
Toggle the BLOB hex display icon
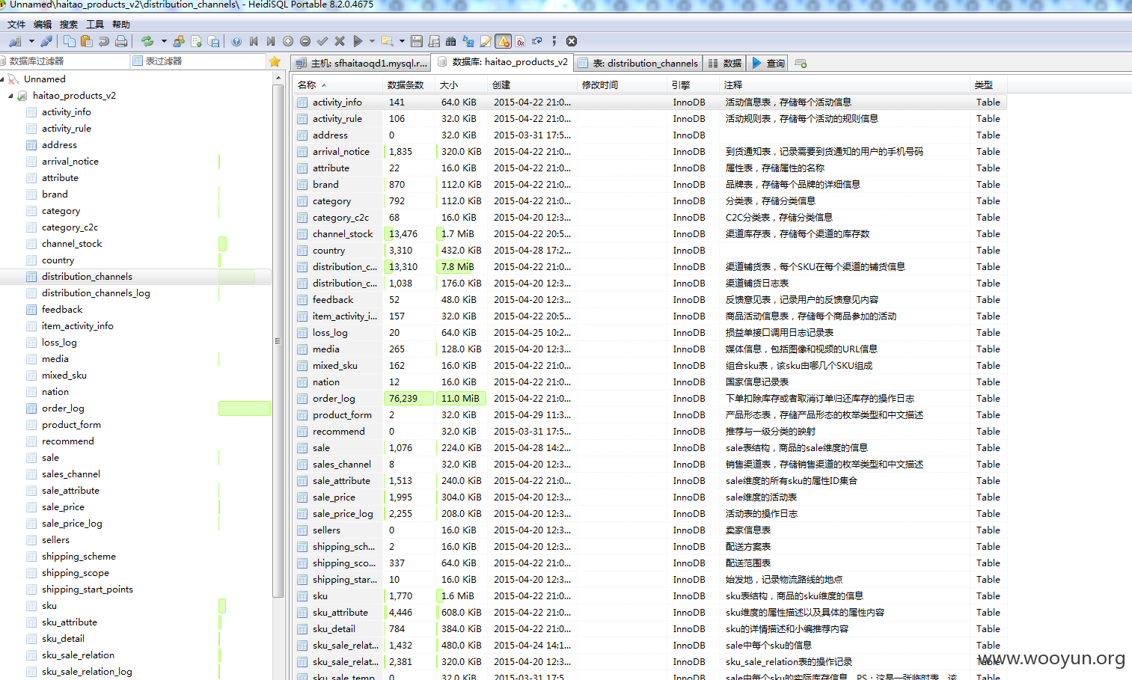tap(521, 41)
